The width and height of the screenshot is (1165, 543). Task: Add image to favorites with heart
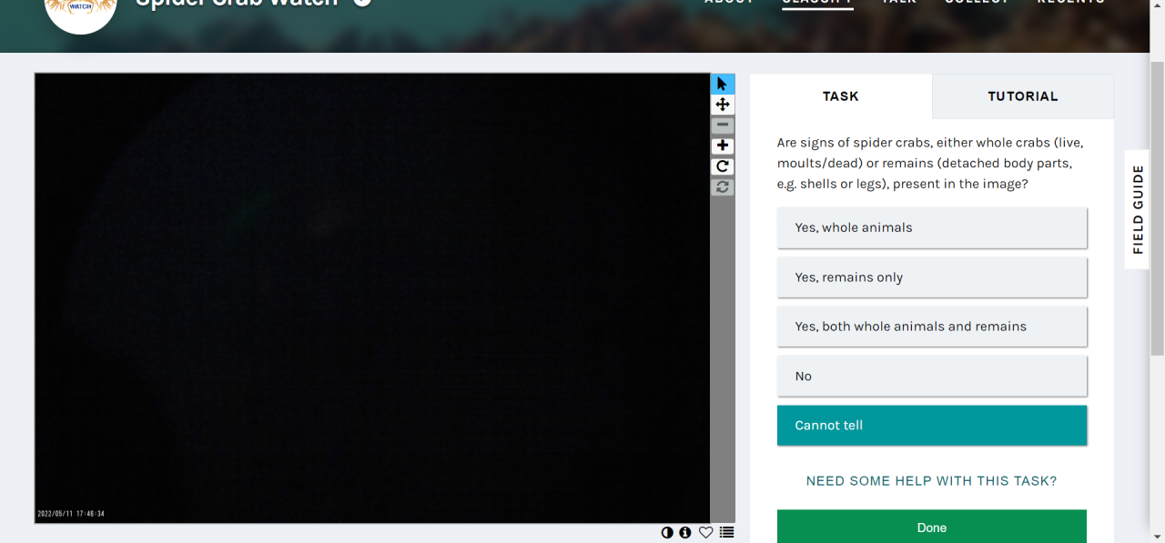pos(705,532)
